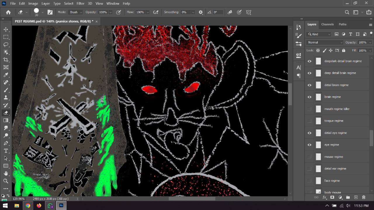The height and width of the screenshot is (210, 374).
Task: Hide the detail eye regime layer
Action: pos(309,133)
